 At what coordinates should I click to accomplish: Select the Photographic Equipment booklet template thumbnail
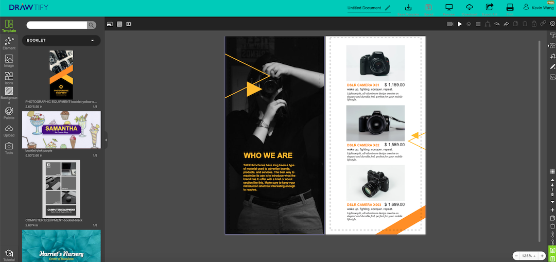coord(61,75)
